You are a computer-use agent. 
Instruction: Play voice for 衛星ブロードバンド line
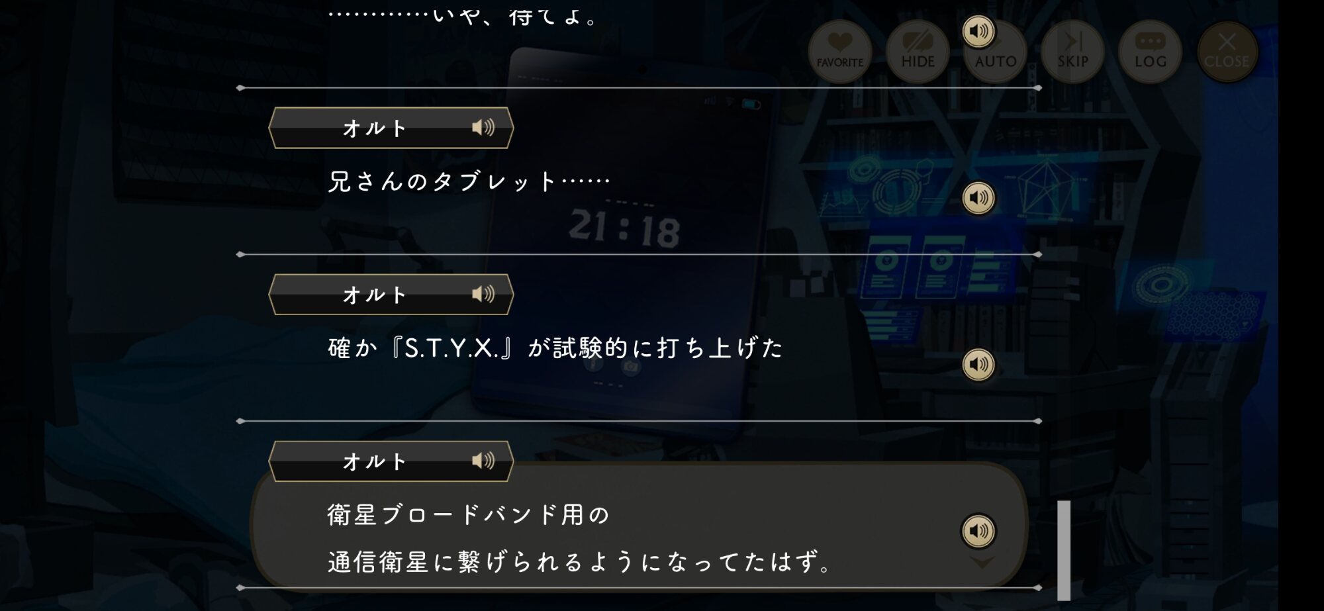(978, 531)
